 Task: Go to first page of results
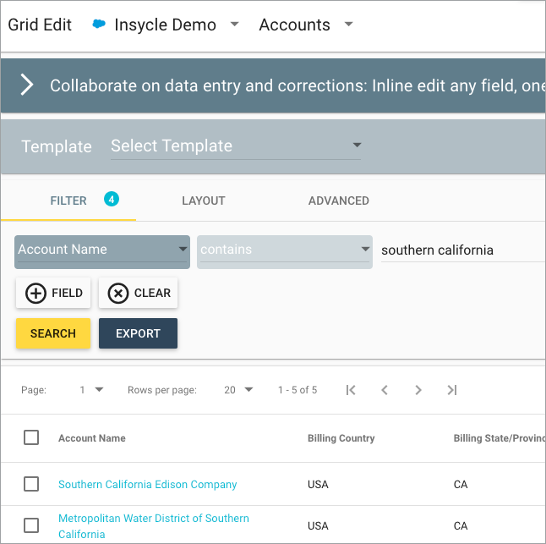[x=351, y=390]
